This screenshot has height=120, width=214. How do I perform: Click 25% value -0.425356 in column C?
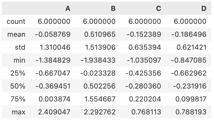pos(143,73)
